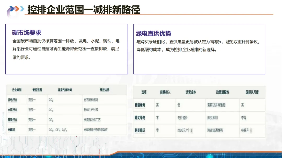This screenshot has height=158, width=282.
Task: Click the 运营成本 column header
Action: (x=191, y=92)
